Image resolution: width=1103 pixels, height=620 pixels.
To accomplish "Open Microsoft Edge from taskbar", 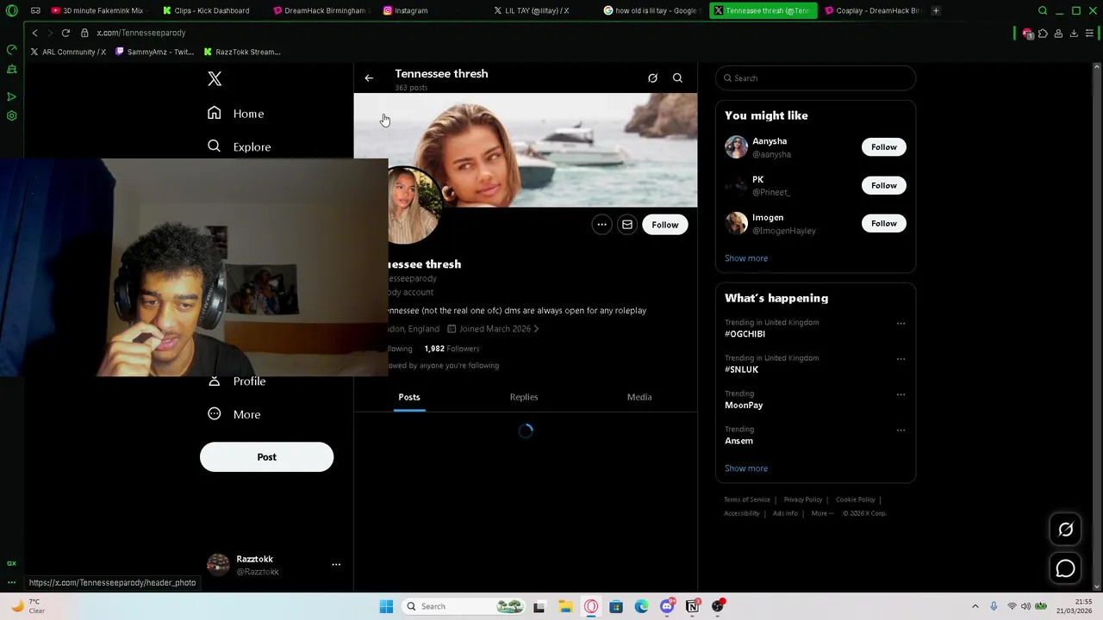I will point(642,606).
